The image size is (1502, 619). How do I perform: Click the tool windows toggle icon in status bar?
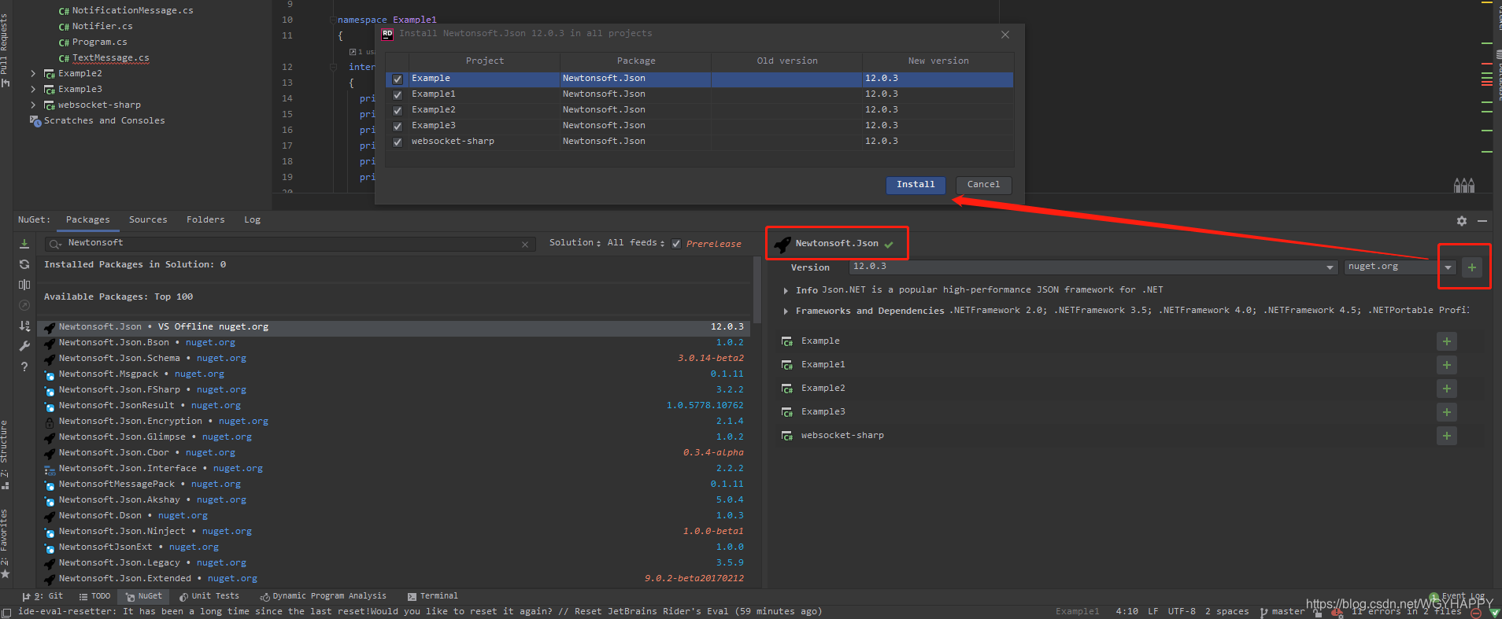(6, 612)
